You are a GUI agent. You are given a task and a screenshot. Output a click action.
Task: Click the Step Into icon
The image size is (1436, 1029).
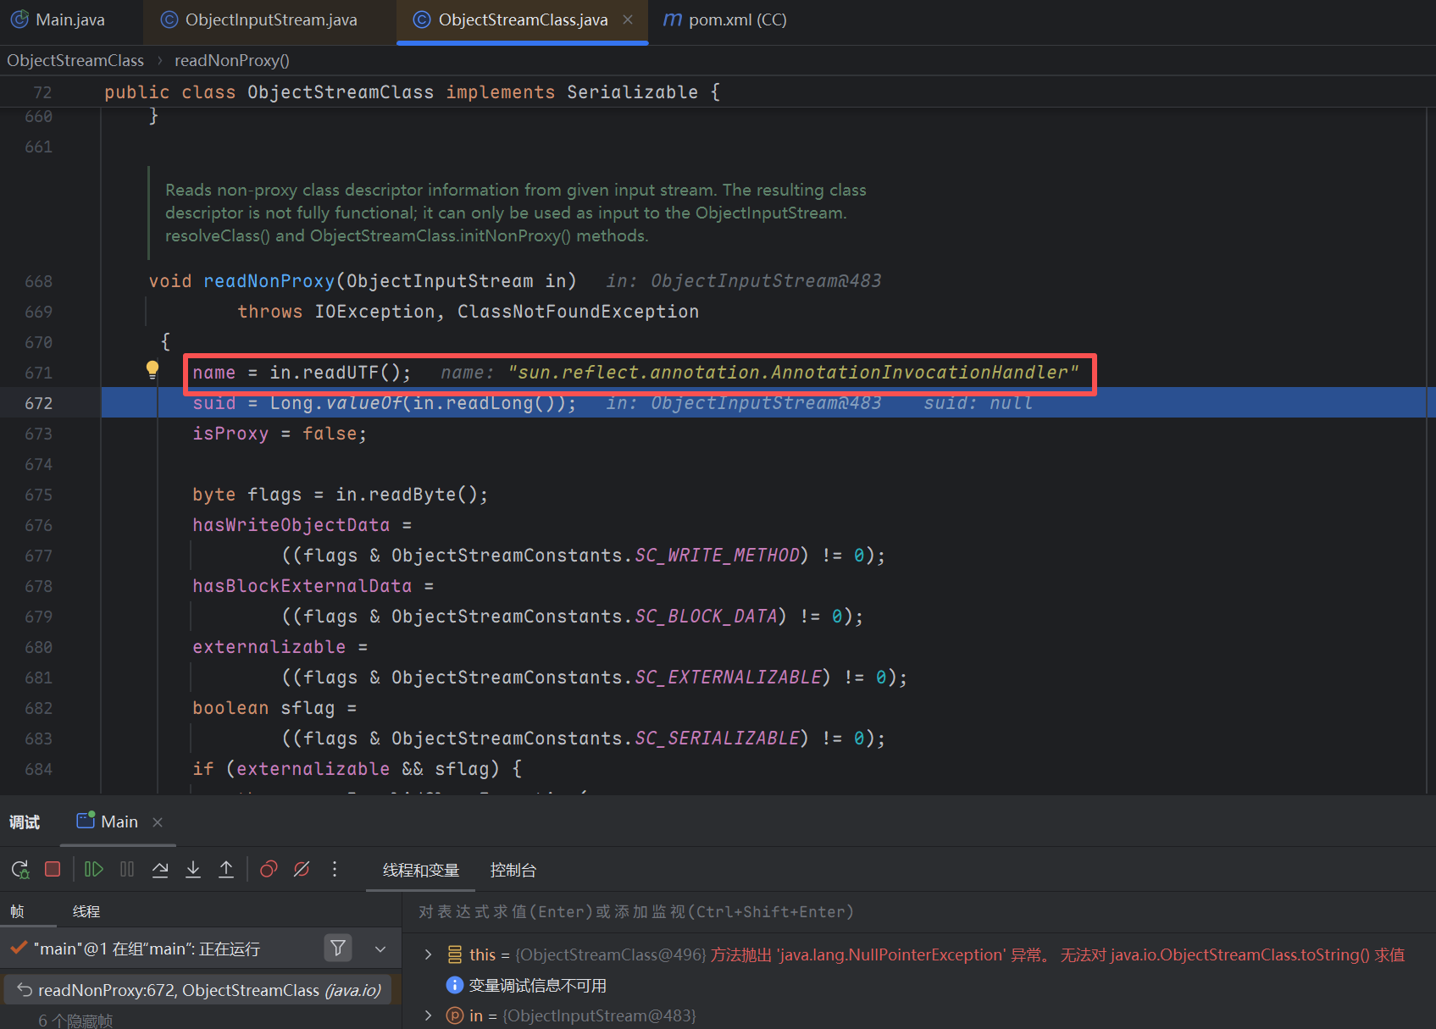193,869
